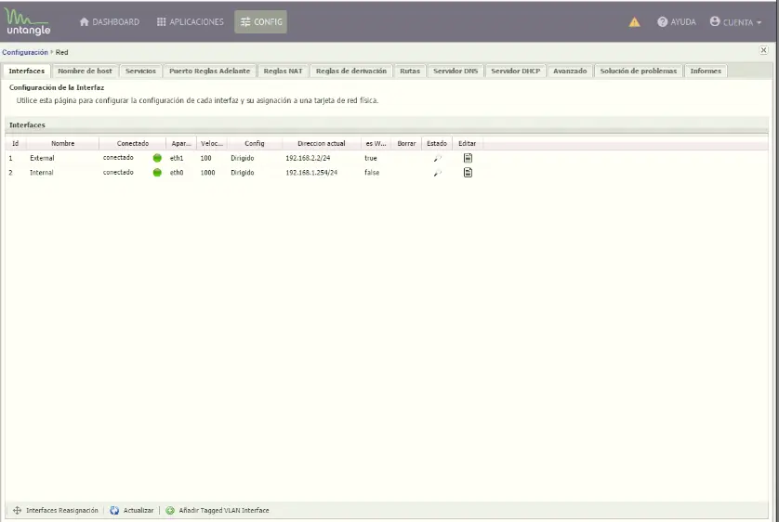The width and height of the screenshot is (779, 522).
Task: Click the green connected indicator for External
Action: [157, 158]
